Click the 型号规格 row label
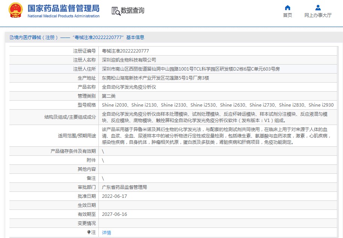 pos(87,105)
